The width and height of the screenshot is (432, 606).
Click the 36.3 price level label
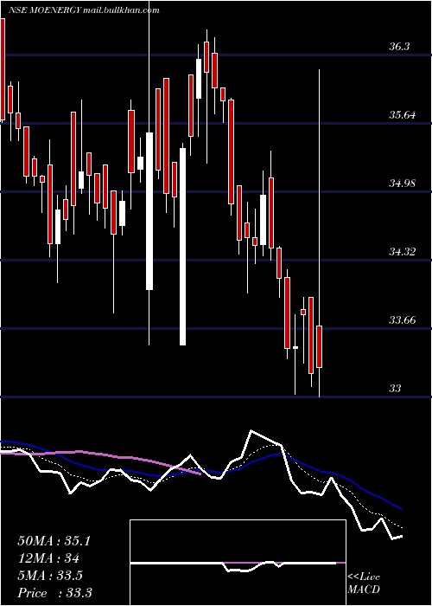399,47
